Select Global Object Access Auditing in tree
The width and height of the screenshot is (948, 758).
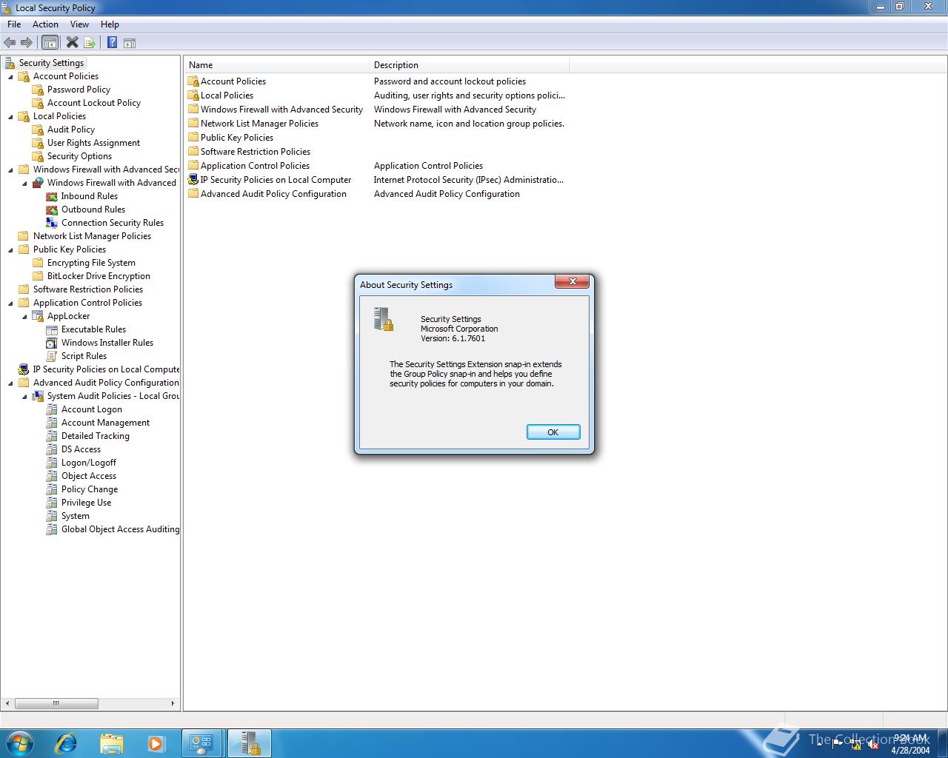pyautogui.click(x=120, y=529)
